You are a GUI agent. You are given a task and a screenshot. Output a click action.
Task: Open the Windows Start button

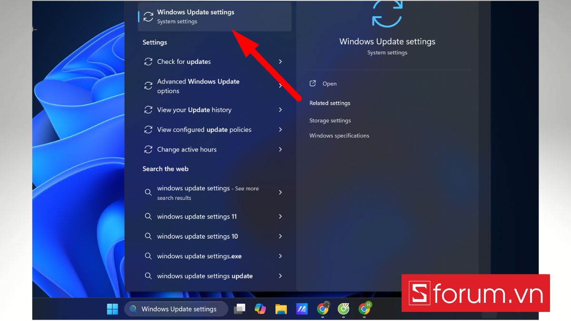[x=112, y=309]
